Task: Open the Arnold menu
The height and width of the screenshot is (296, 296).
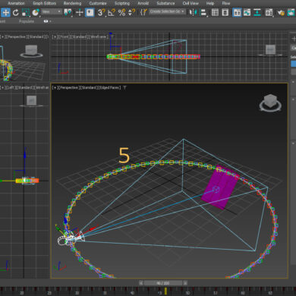Action: point(143,3)
